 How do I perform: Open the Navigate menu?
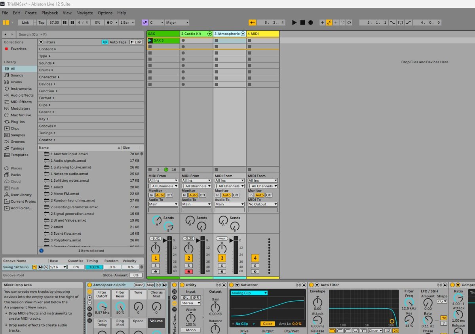(x=85, y=13)
